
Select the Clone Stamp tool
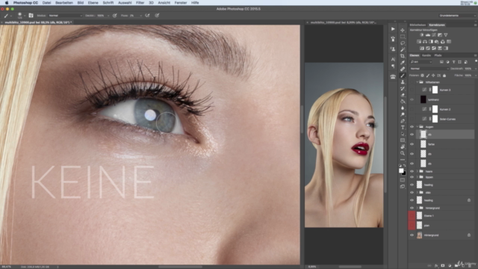(x=403, y=82)
